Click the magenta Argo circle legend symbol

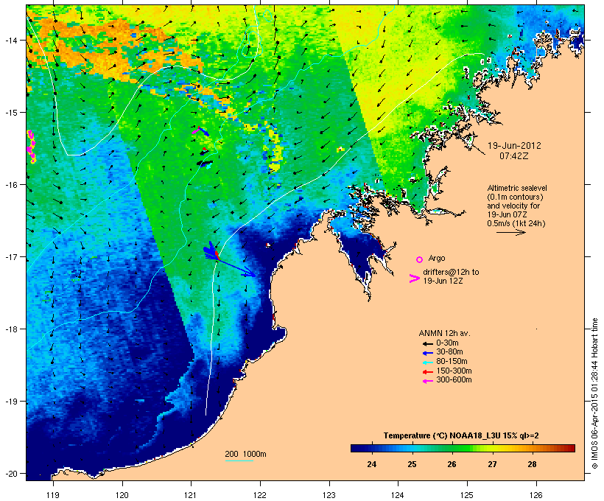click(420, 259)
